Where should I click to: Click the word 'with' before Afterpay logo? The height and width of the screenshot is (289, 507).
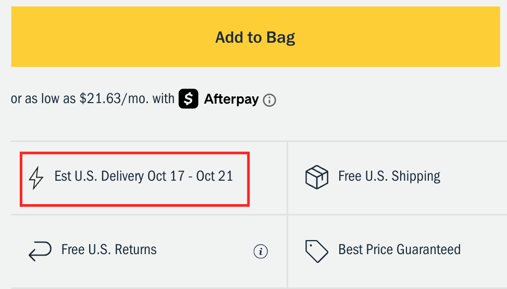(x=163, y=99)
